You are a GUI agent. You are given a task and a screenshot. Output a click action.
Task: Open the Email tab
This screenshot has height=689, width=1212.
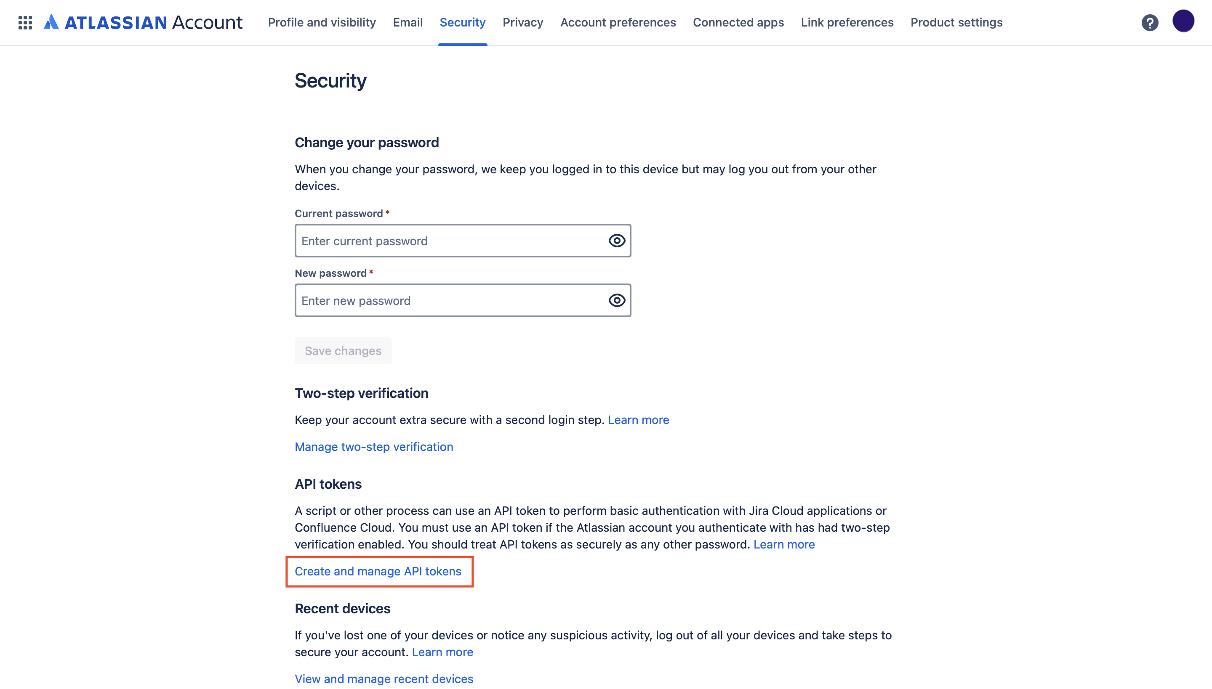(408, 22)
